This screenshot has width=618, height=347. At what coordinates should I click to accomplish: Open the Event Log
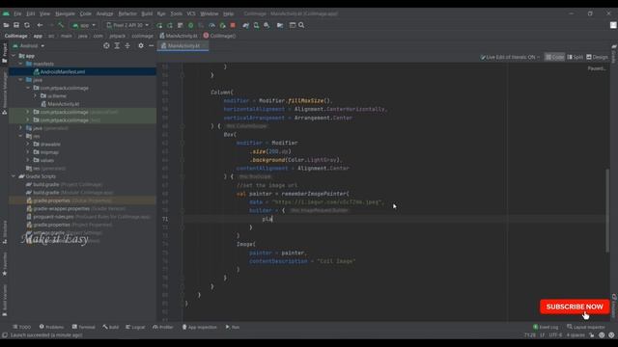[x=546, y=327]
